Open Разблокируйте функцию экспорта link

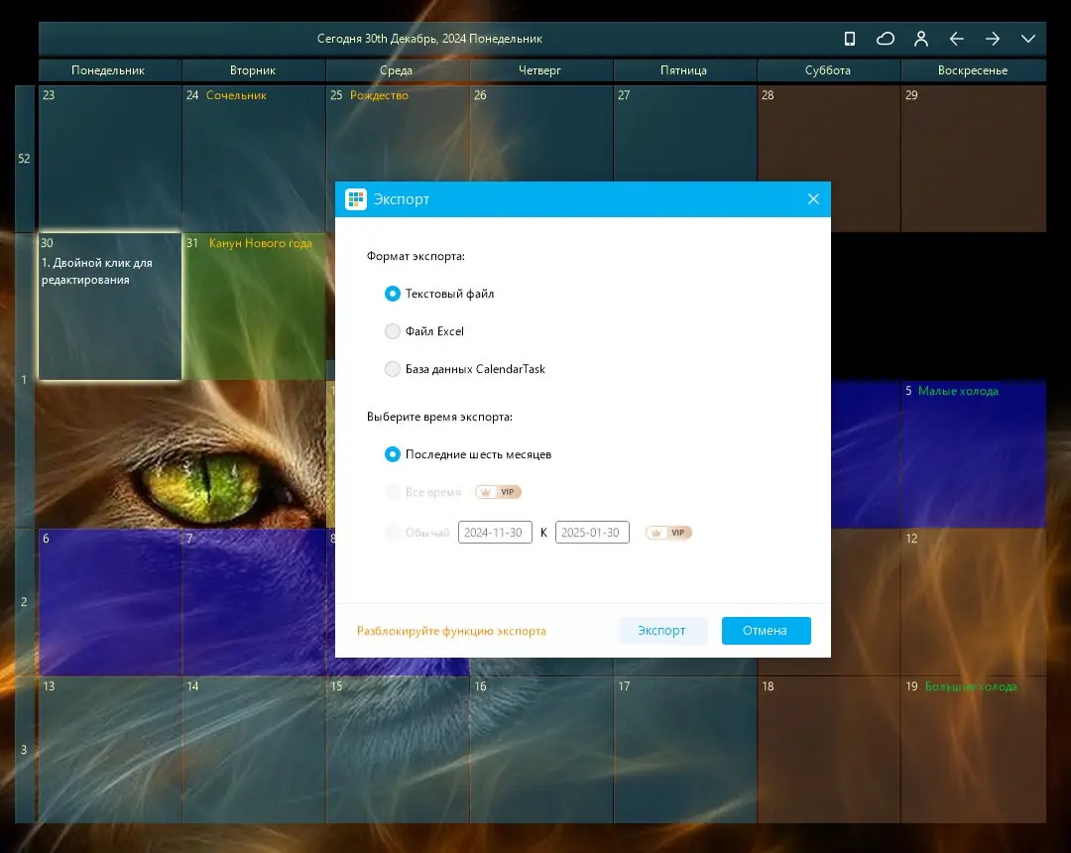(x=451, y=631)
